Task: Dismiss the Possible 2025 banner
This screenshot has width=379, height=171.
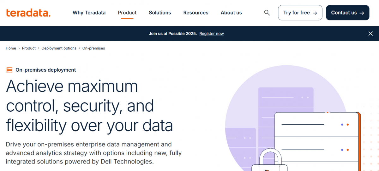Action: click(x=370, y=33)
